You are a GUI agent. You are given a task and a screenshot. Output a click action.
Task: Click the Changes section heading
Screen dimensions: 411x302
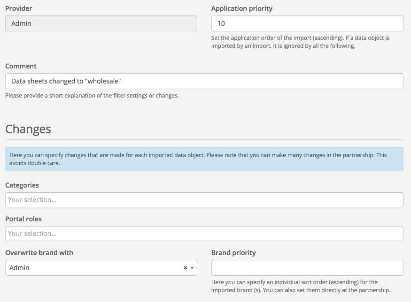tap(28, 129)
